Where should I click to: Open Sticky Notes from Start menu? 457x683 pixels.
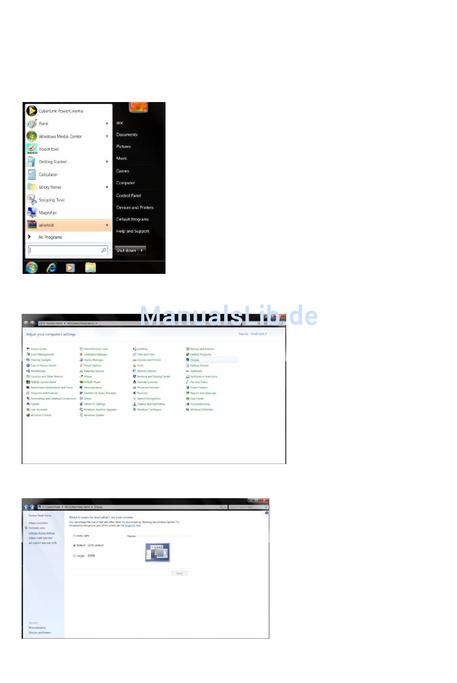[50, 187]
